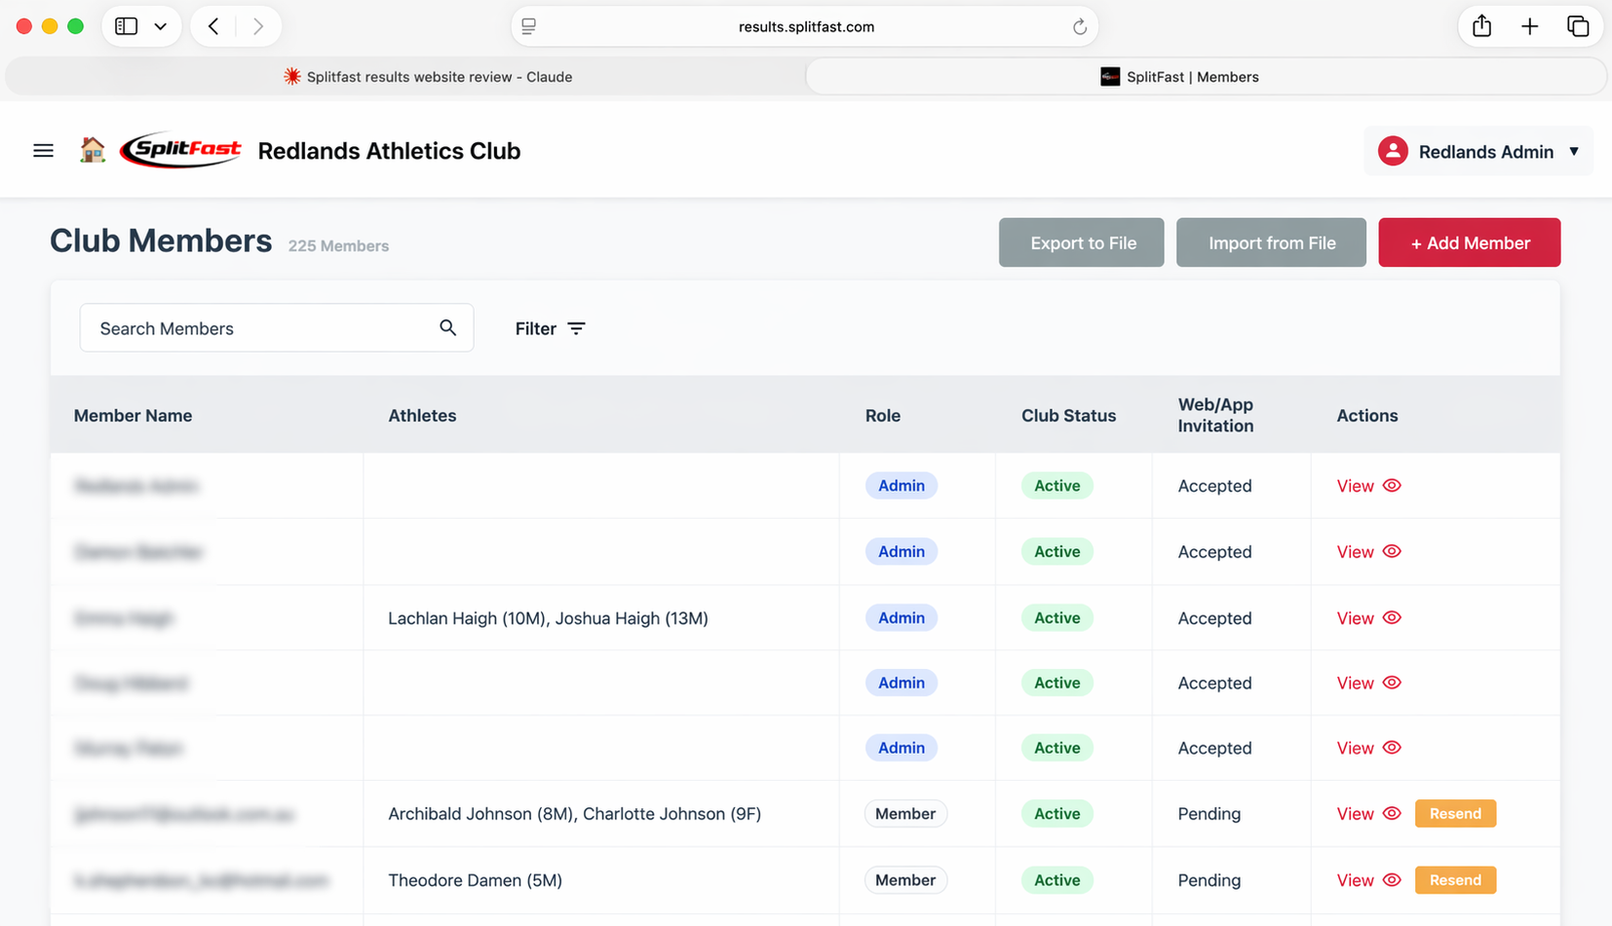Click the View eye icon on the top Admin row
This screenshot has height=926, width=1612.
[x=1392, y=485]
